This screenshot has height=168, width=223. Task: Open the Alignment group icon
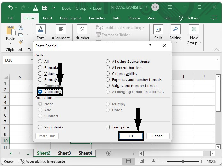pos(61,29)
